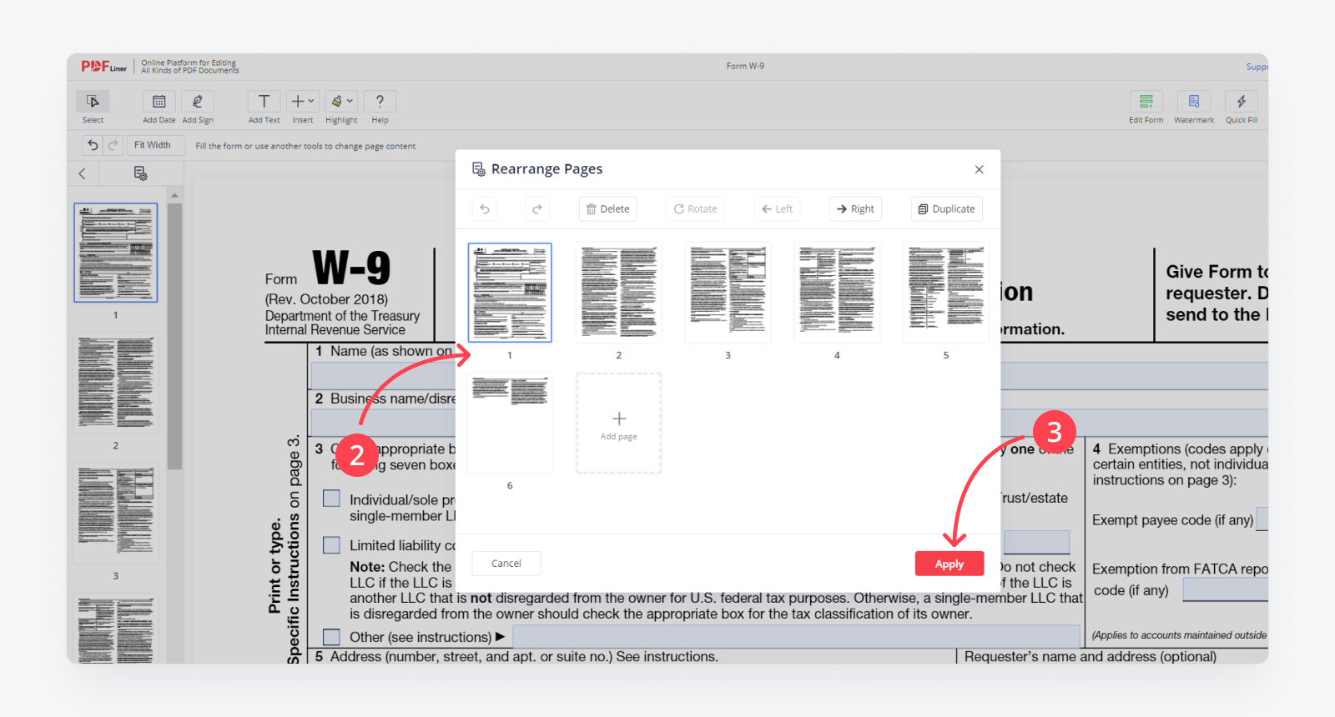
Task: Select page 2 thumbnail in dialog
Action: pos(618,293)
